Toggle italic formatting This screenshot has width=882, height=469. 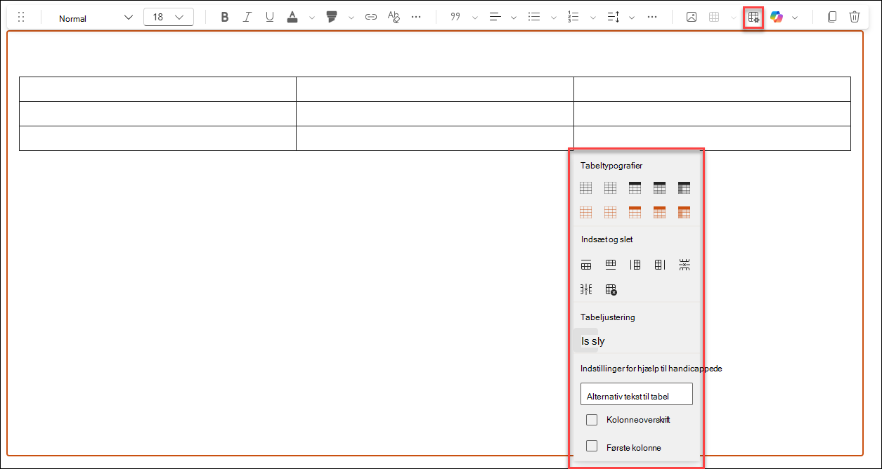(x=247, y=18)
